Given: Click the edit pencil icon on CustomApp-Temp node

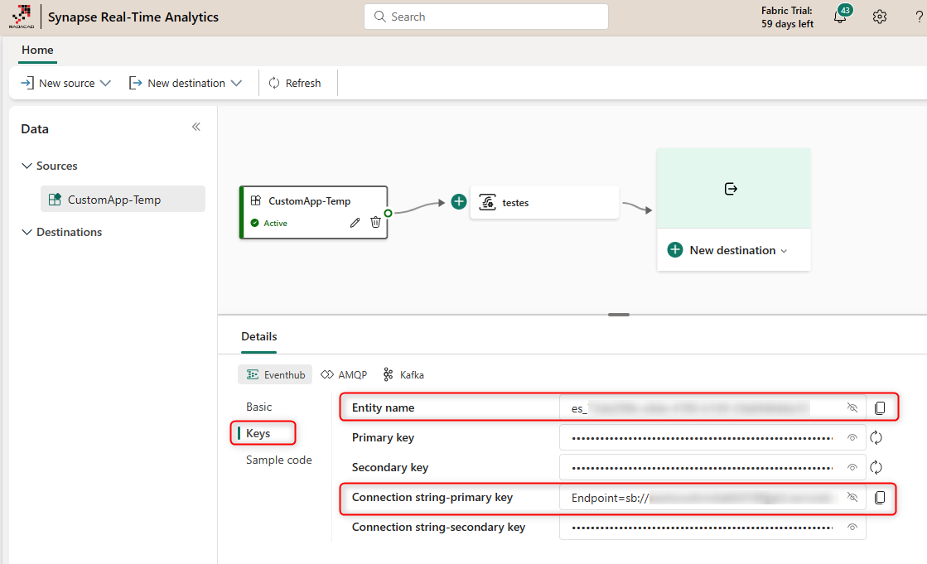Looking at the screenshot, I should [355, 222].
